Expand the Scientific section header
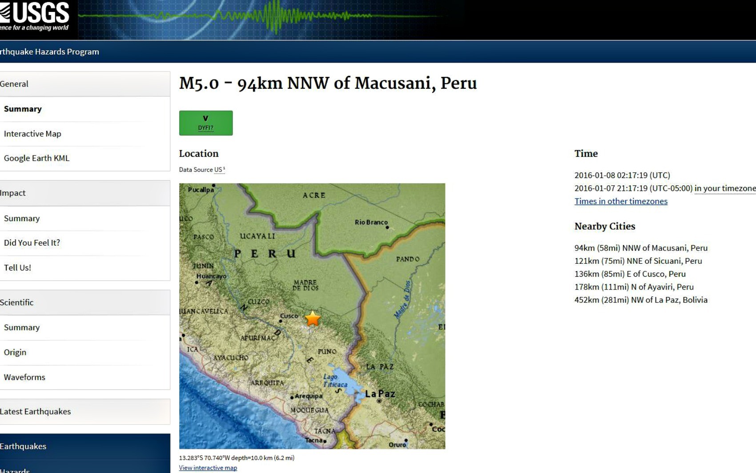Screen dimensions: 756x473 click(x=17, y=302)
